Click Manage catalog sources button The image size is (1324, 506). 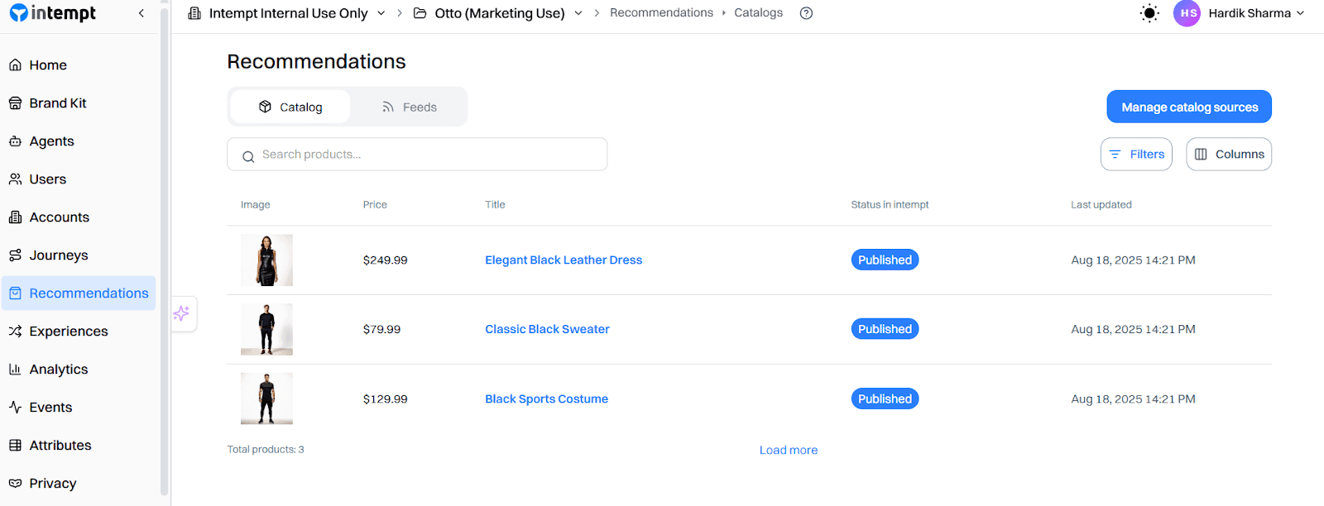(x=1189, y=107)
